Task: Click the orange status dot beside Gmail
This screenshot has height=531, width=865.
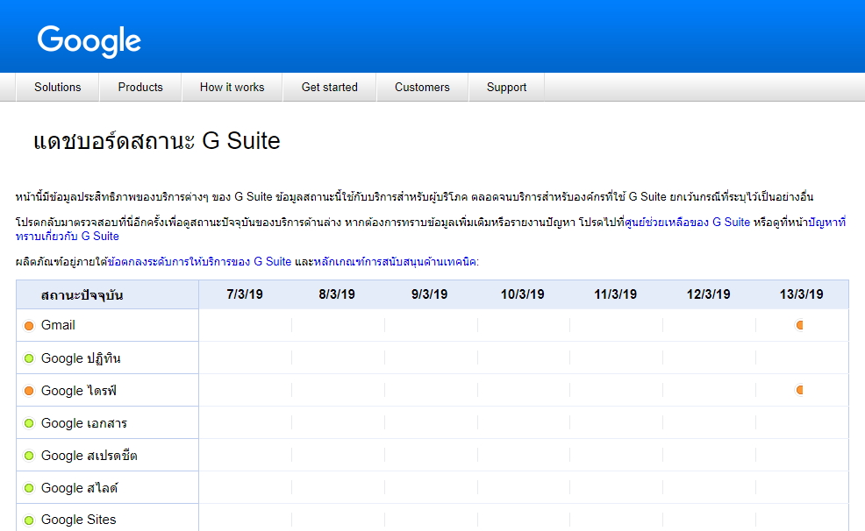Action: pyautogui.click(x=29, y=326)
